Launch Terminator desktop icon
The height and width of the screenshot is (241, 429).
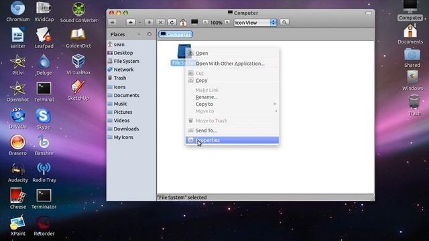click(44, 199)
